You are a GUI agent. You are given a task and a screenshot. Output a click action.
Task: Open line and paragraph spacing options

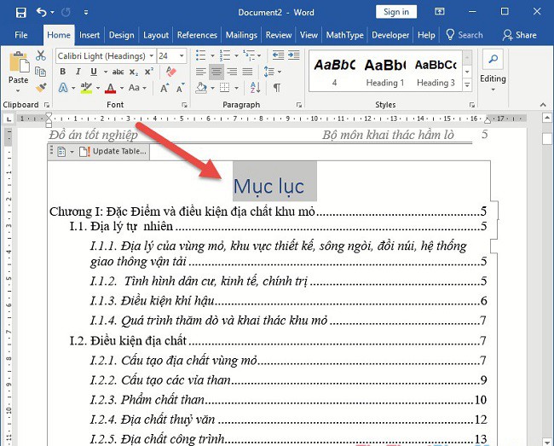[273, 72]
